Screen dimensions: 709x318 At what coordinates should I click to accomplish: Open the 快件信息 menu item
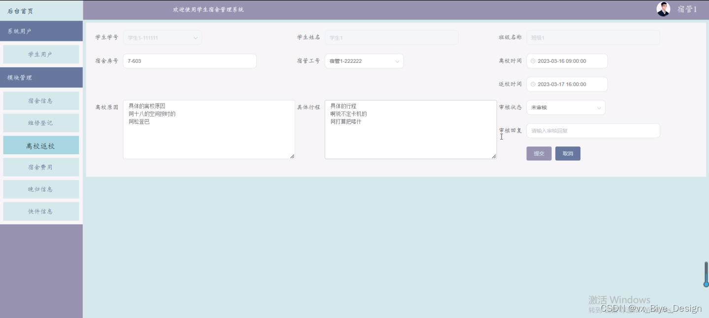41,211
